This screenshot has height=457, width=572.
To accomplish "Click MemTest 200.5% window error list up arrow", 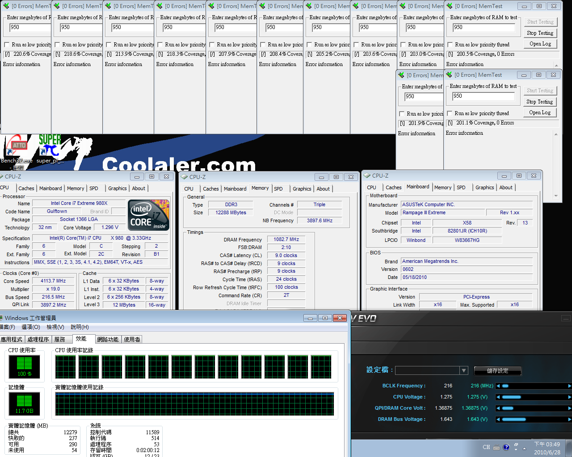I will 556,66.
